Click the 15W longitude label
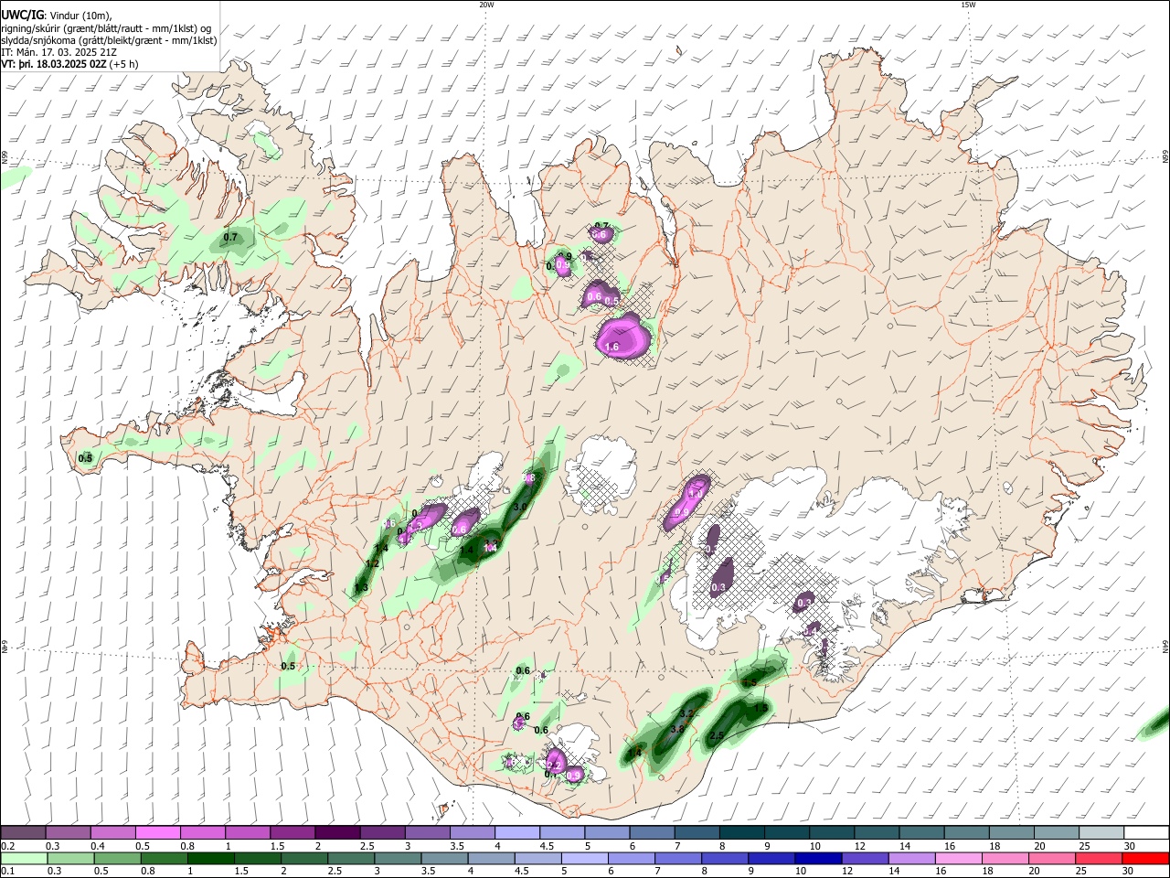Screen dimensions: 1170x878 pos(968,5)
